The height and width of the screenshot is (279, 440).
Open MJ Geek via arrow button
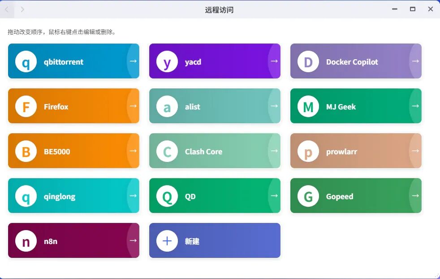[415, 106]
